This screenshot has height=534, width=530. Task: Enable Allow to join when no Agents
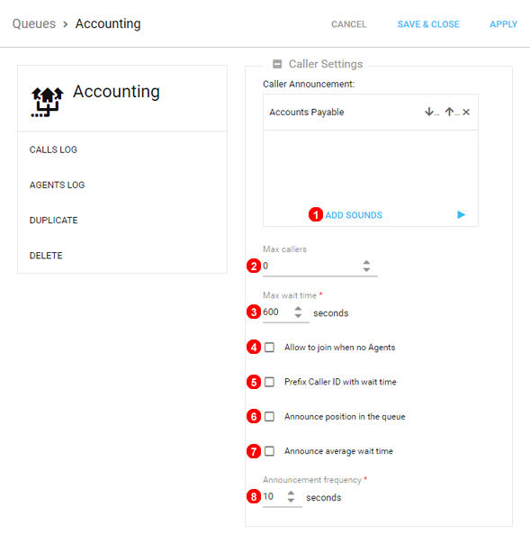point(269,348)
